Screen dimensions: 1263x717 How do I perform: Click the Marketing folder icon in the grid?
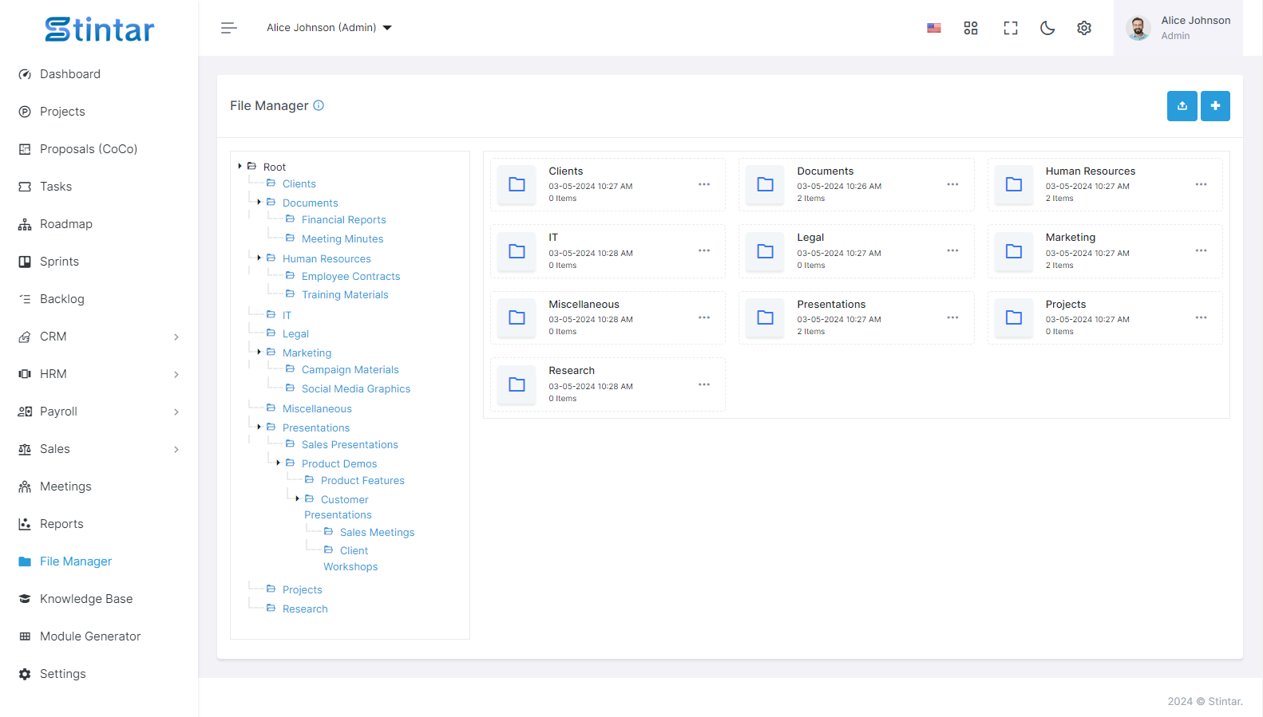(1014, 251)
